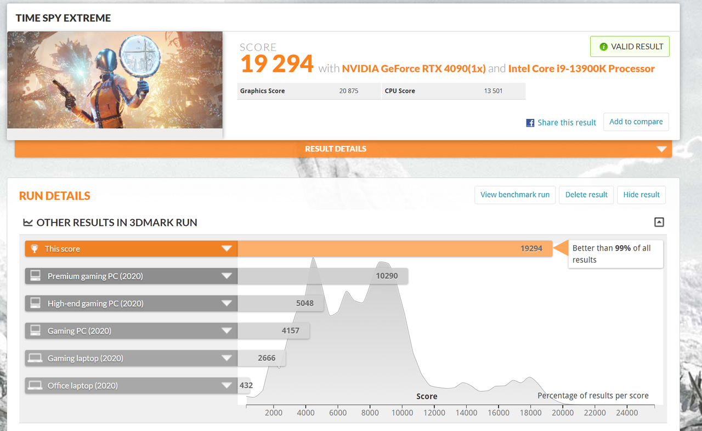The image size is (702, 431).
Task: Click the TIME SPY EXTREME title
Action: [63, 18]
